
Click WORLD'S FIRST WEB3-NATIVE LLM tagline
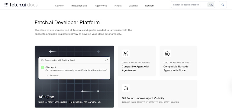[x=70, y=102]
